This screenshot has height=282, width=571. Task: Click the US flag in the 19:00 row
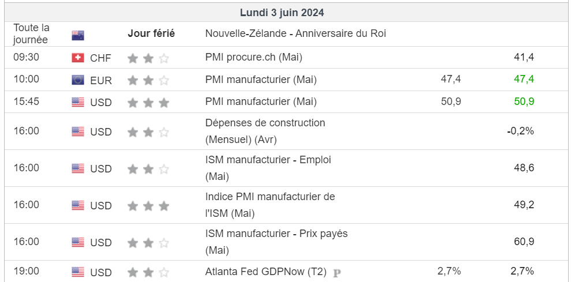[78, 272]
